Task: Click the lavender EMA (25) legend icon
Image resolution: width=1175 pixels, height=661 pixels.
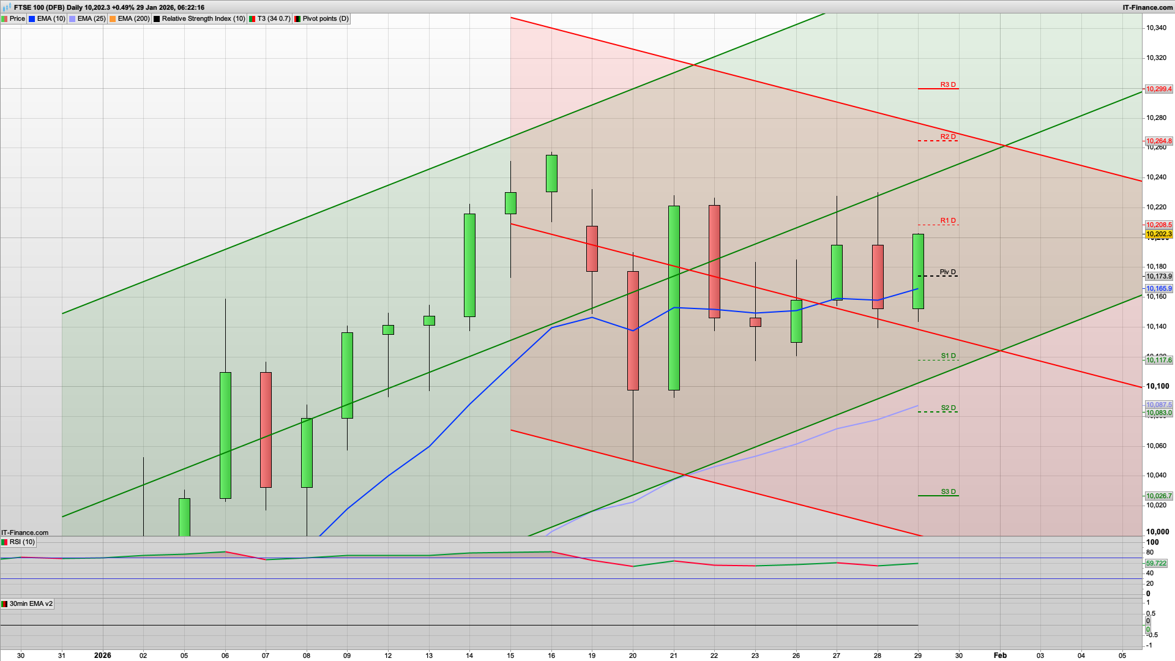Action: coord(71,18)
